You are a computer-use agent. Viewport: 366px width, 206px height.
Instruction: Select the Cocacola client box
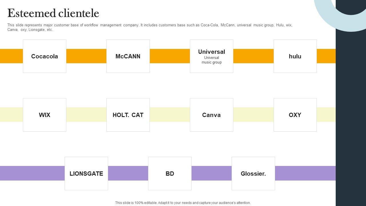pos(45,56)
